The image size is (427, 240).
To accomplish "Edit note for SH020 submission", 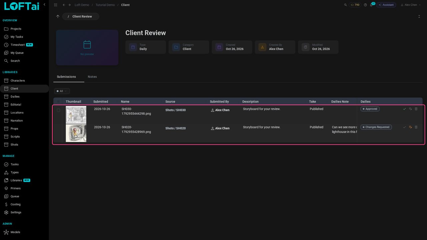I will pyautogui.click(x=410, y=127).
